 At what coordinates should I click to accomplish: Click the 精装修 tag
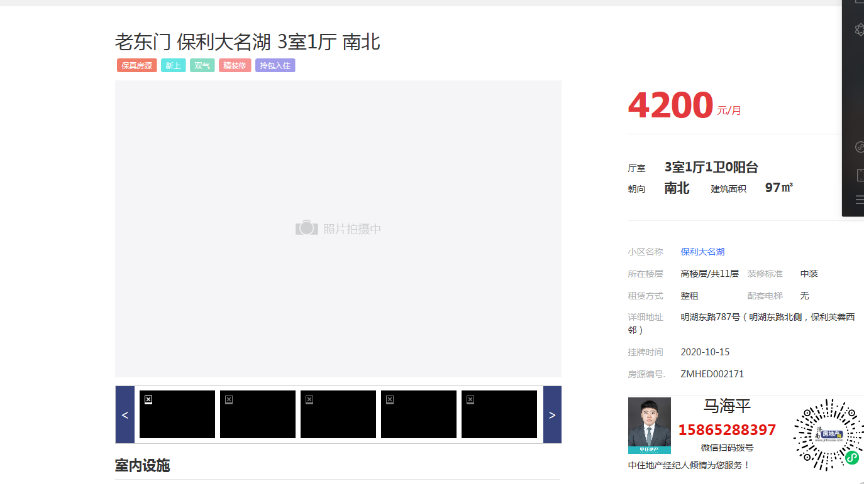point(235,65)
